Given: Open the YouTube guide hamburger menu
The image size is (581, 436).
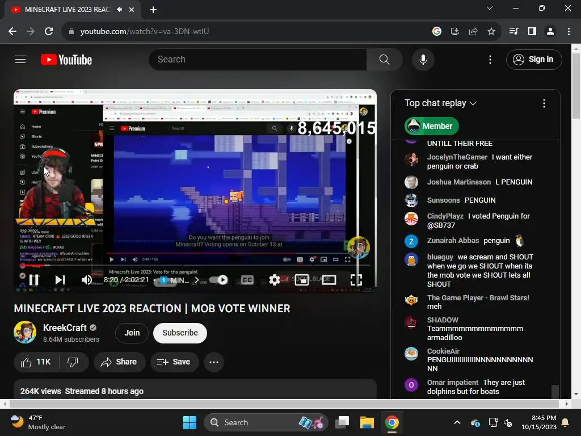Looking at the screenshot, I should tap(20, 59).
